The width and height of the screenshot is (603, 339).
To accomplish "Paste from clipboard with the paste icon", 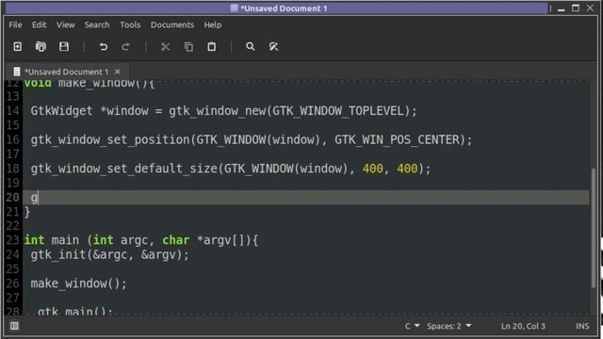I will pos(211,46).
